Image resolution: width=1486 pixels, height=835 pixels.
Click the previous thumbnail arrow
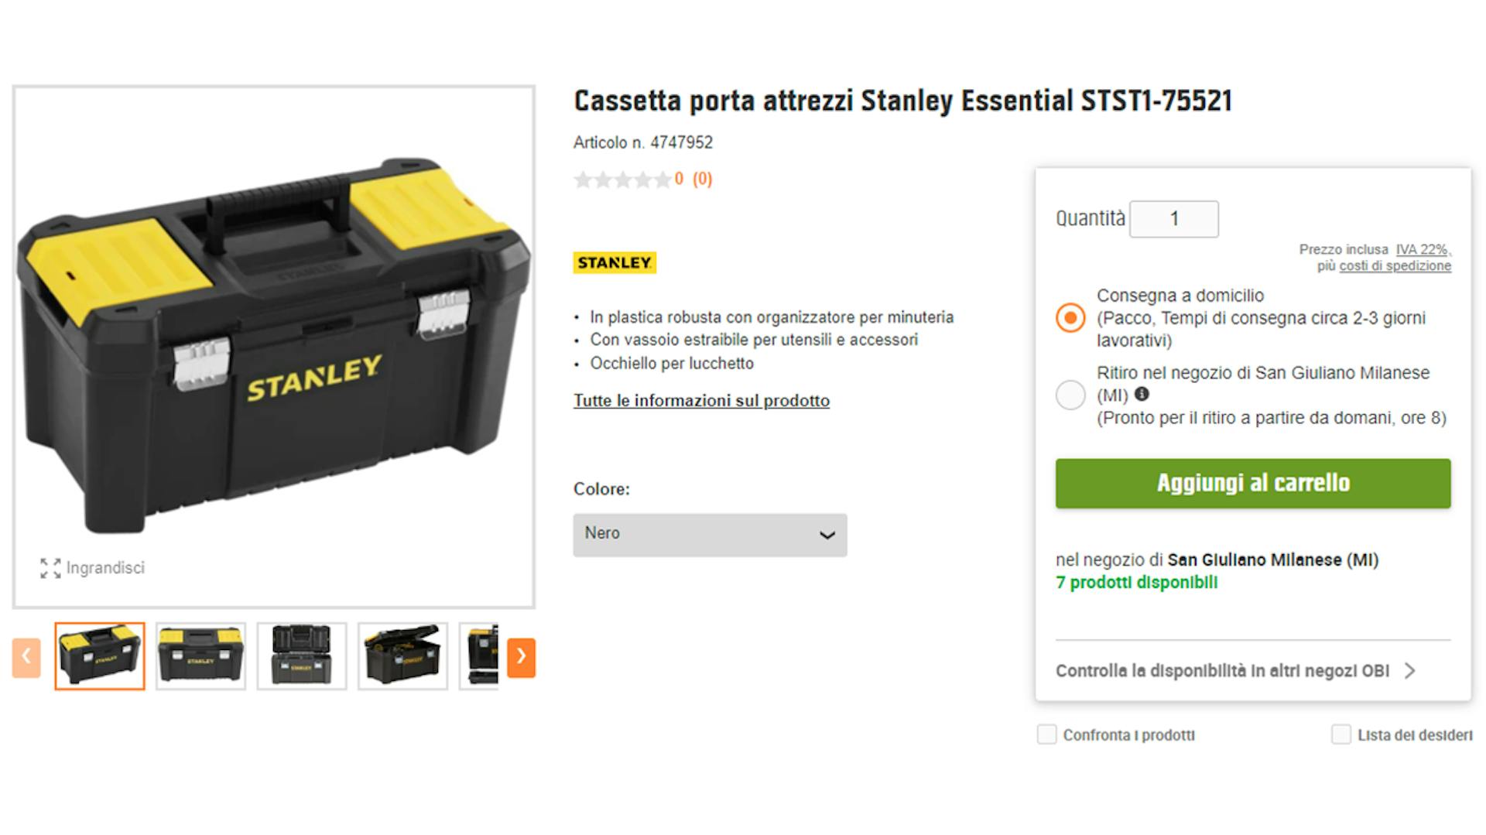click(26, 657)
